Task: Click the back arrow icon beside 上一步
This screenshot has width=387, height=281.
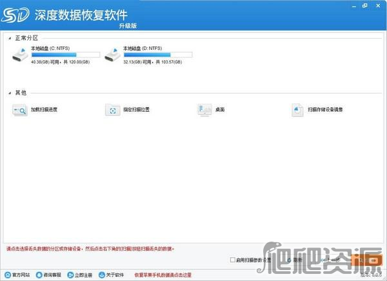Action: click(x=322, y=260)
